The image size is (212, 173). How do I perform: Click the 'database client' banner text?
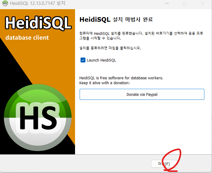pyautogui.click(x=27, y=38)
